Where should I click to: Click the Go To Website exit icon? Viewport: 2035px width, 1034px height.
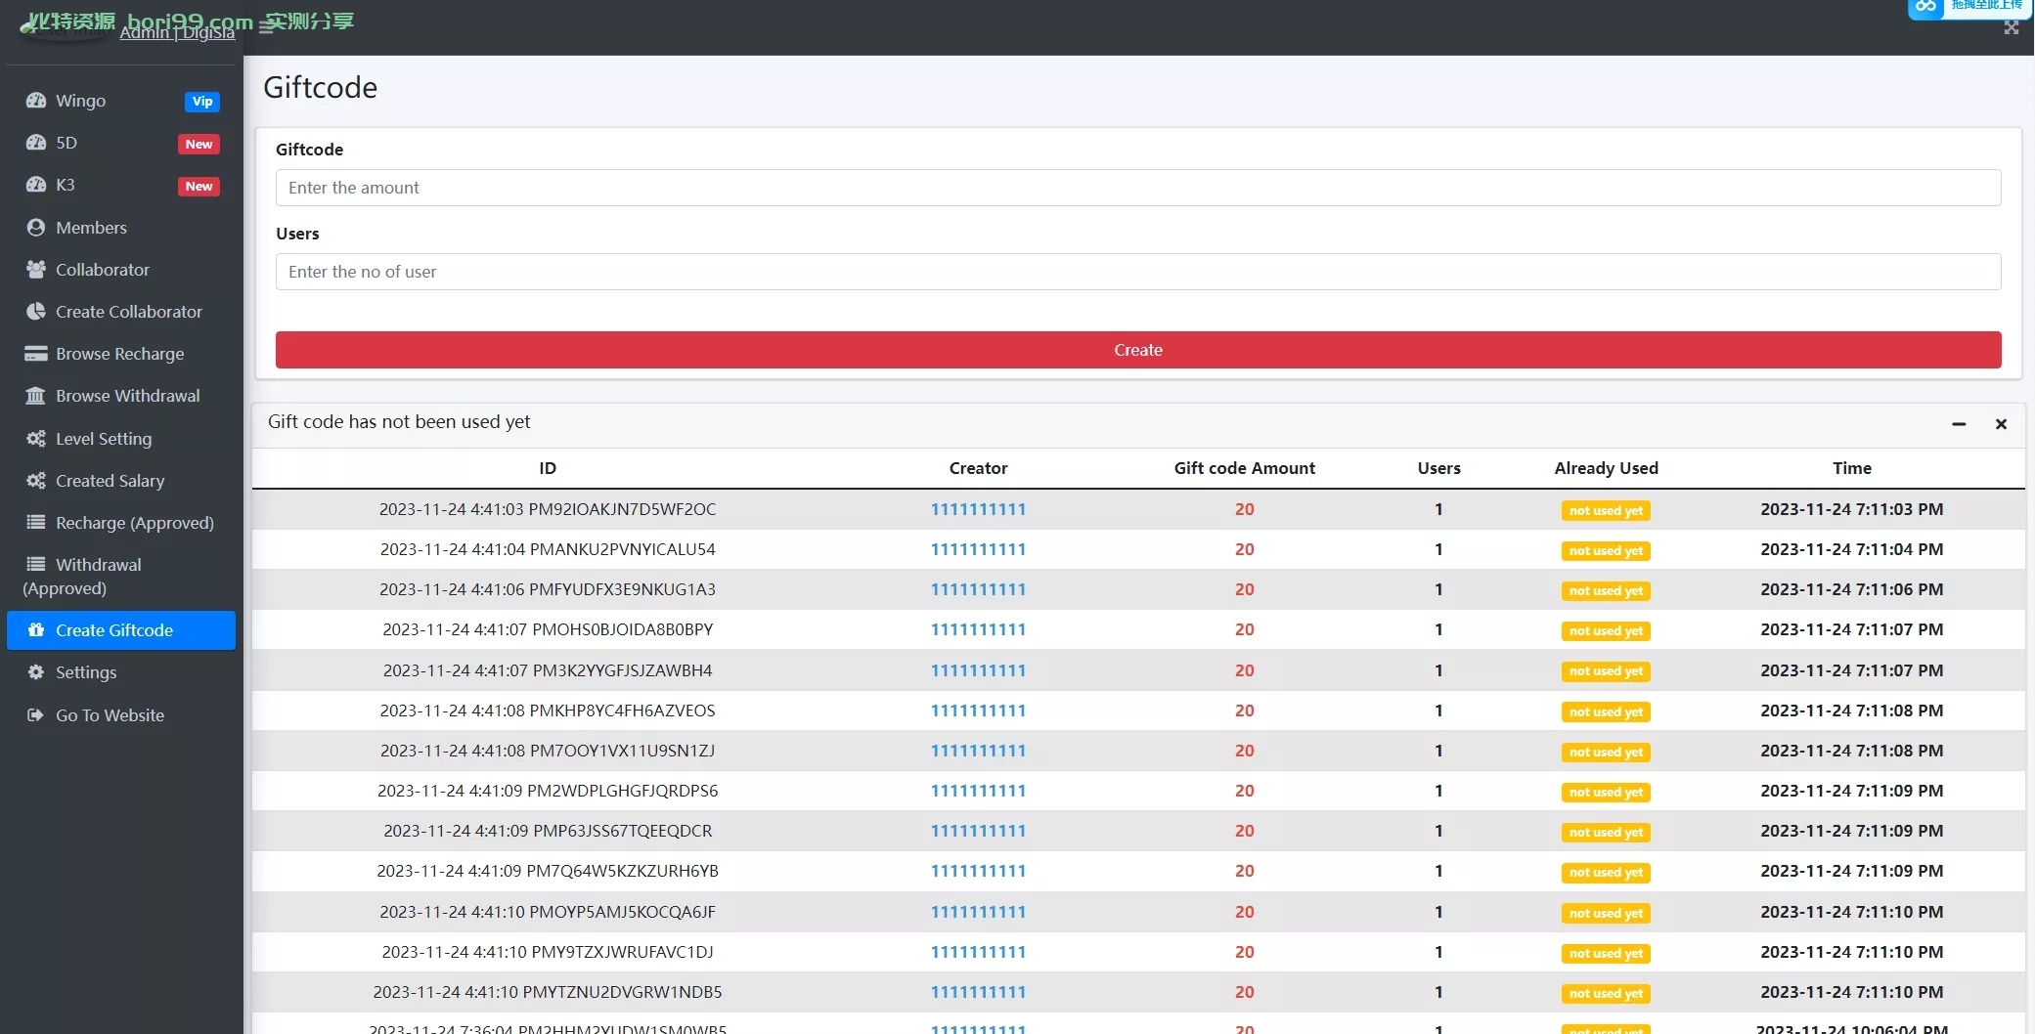36,715
